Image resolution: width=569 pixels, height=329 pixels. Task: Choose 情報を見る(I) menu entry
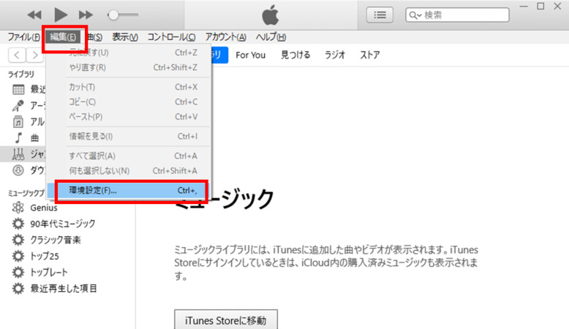pos(129,137)
